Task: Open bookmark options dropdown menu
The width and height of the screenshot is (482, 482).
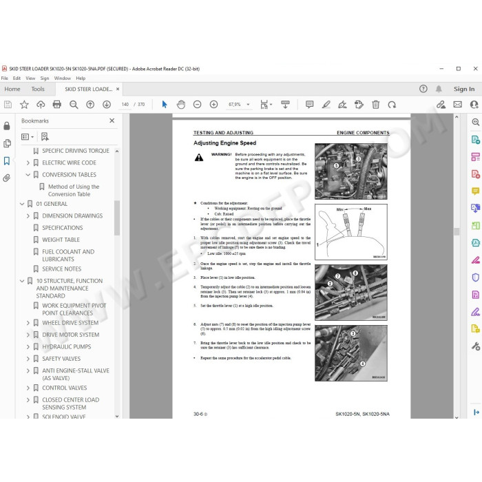Action: coord(28,137)
